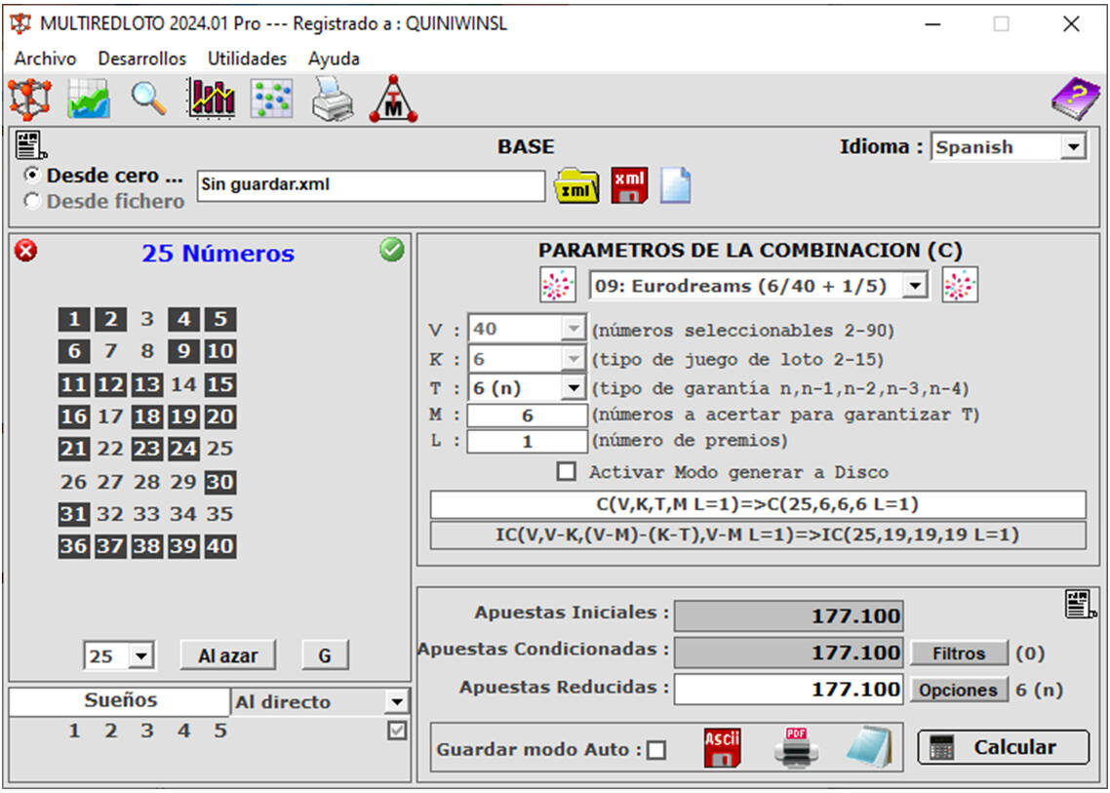
Task: Open the purple help book icon
Action: coord(1074,99)
